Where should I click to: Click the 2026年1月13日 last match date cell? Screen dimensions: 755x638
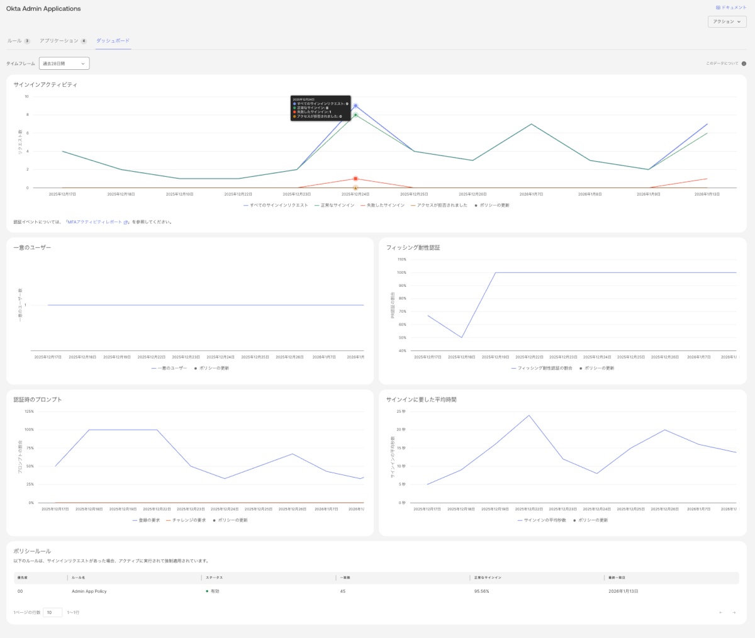tap(624, 591)
